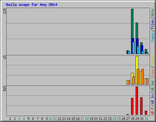Click day 27 on the x-axis
156x122 pixels.
(x=128, y=119)
